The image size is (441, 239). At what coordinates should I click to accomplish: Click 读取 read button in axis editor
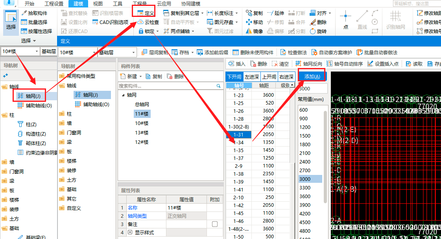(x=414, y=64)
